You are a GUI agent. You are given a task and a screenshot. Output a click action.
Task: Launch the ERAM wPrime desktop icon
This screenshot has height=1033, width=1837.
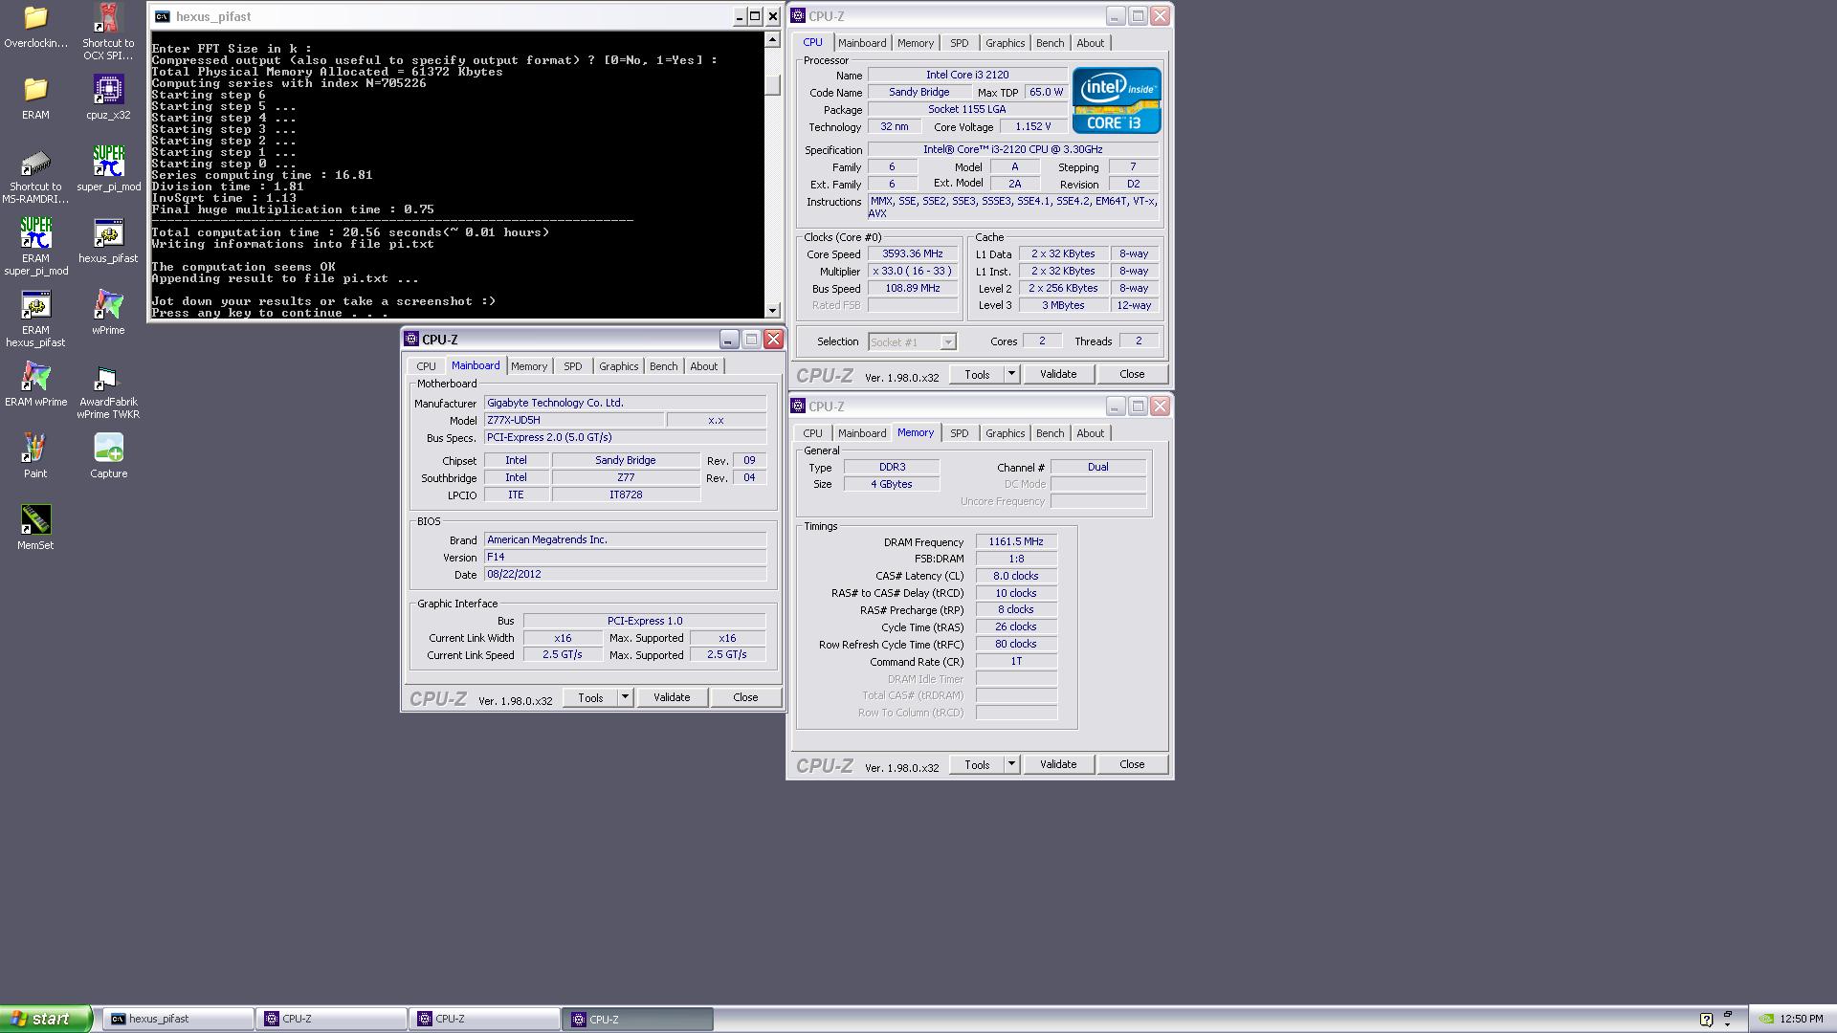point(35,385)
